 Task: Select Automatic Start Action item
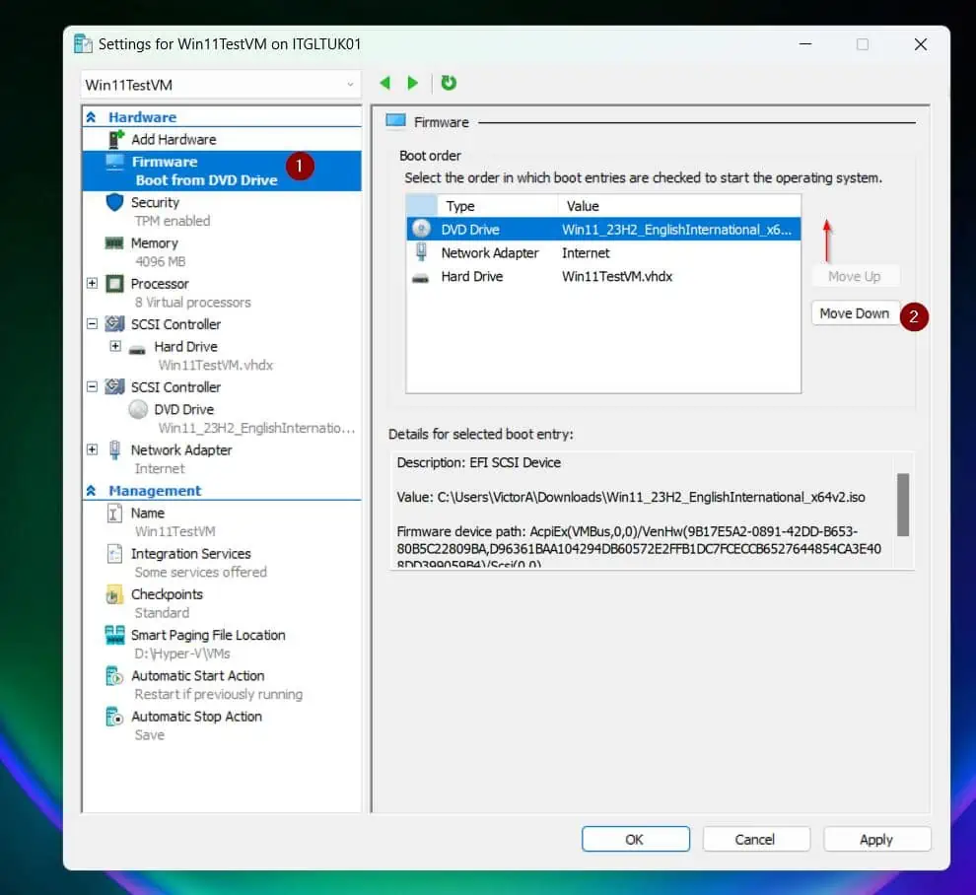coord(197,676)
